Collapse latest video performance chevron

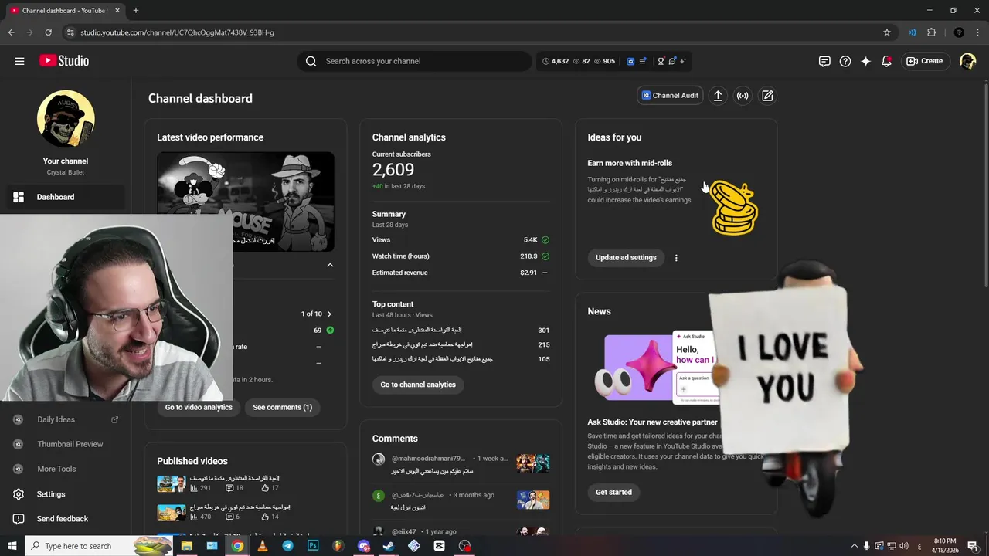coord(330,265)
